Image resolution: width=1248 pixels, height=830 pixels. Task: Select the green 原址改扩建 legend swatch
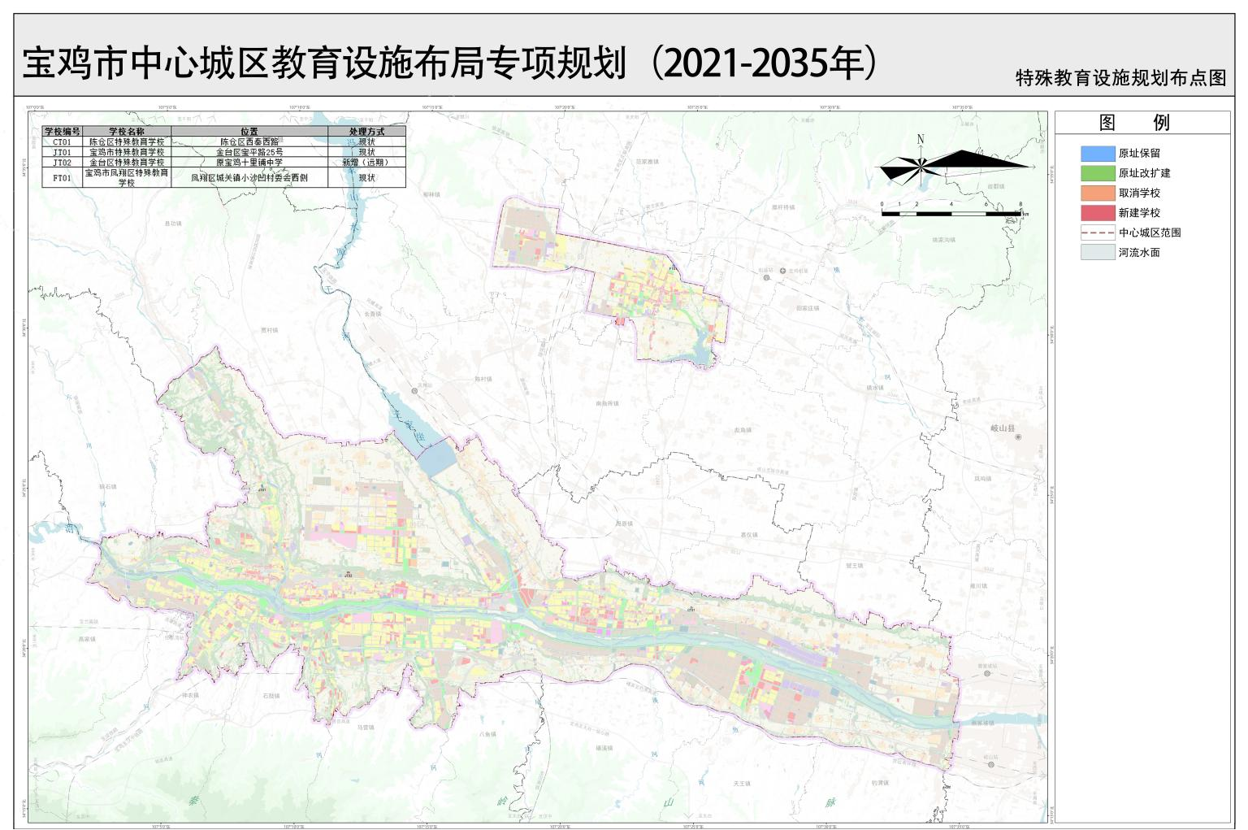coord(1098,173)
